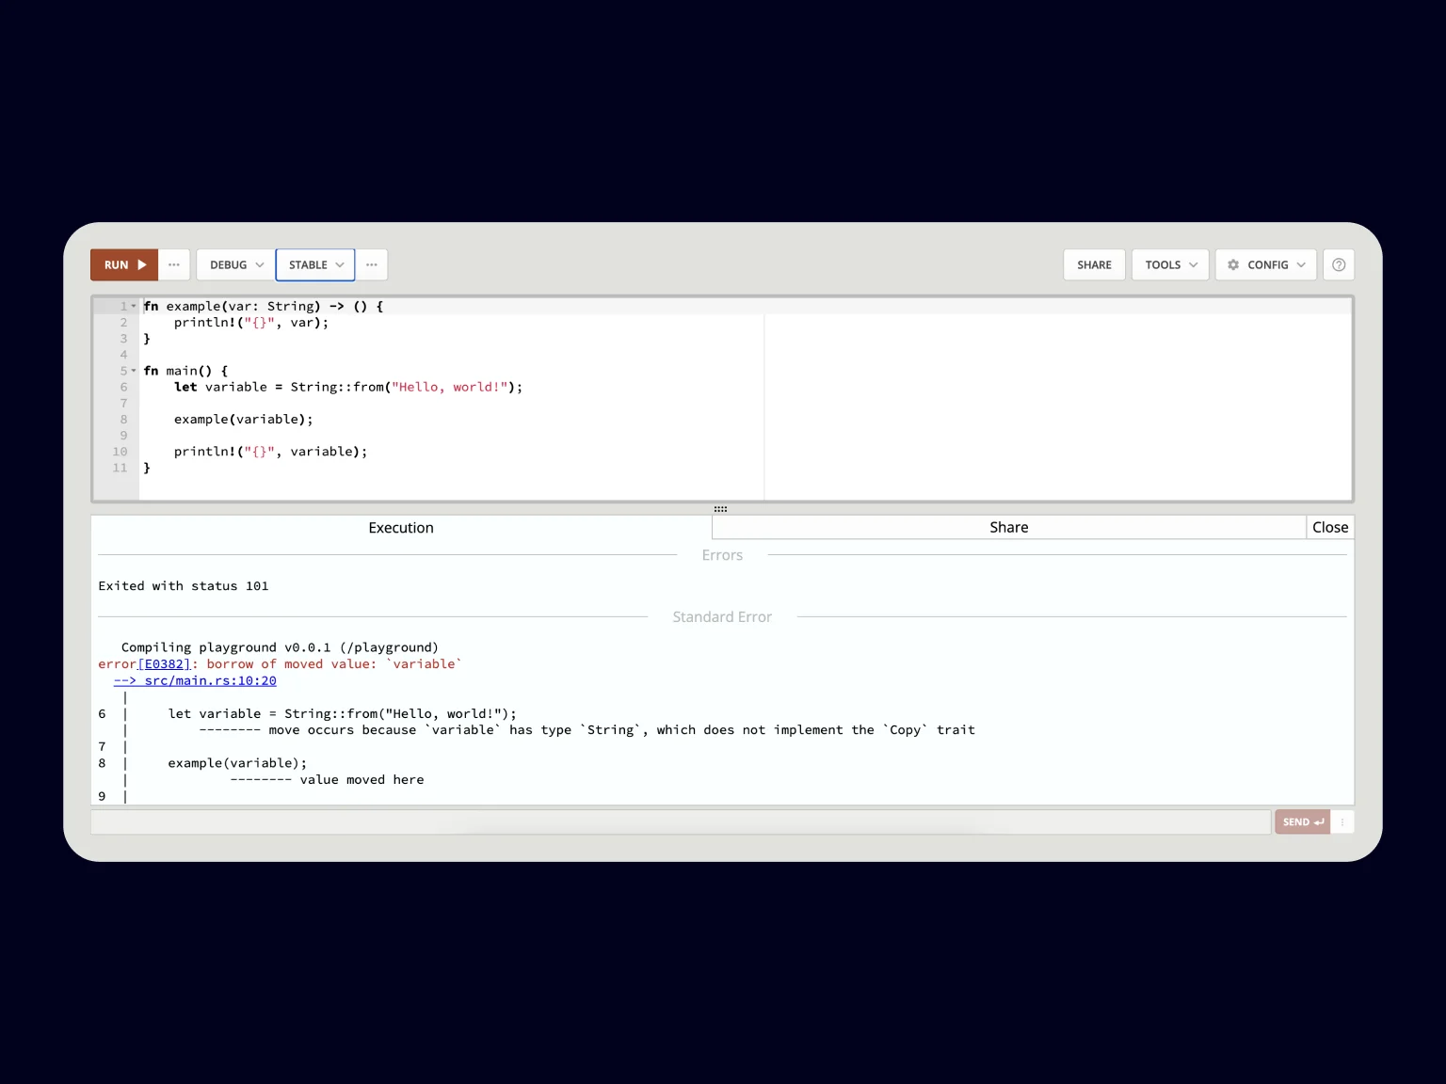Click the ellipsis icon right of the STABLE selector
1446x1084 pixels.
[x=372, y=264]
